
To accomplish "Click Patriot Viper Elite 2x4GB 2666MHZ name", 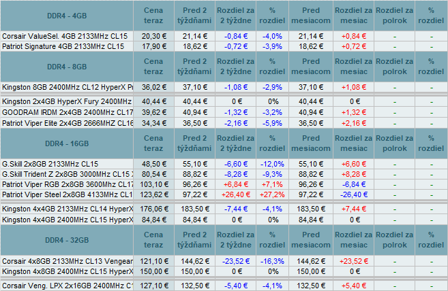I will click(68, 123).
